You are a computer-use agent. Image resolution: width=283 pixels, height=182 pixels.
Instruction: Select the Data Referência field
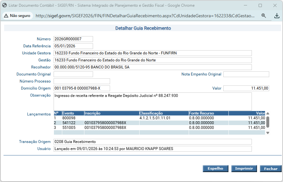[x=73, y=46]
